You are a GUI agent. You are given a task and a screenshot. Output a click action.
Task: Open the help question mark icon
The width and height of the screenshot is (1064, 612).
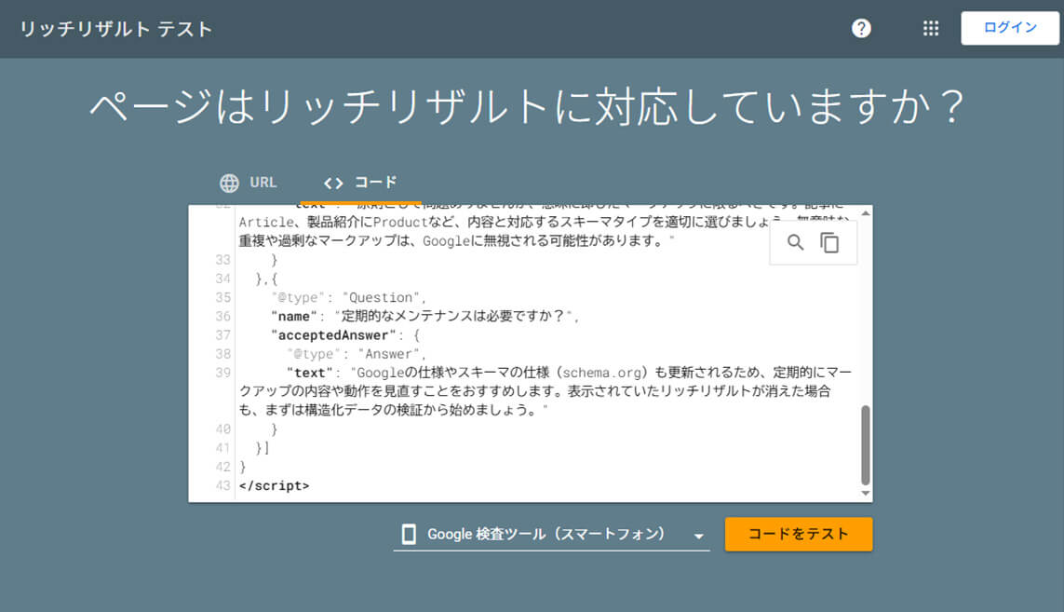(861, 29)
